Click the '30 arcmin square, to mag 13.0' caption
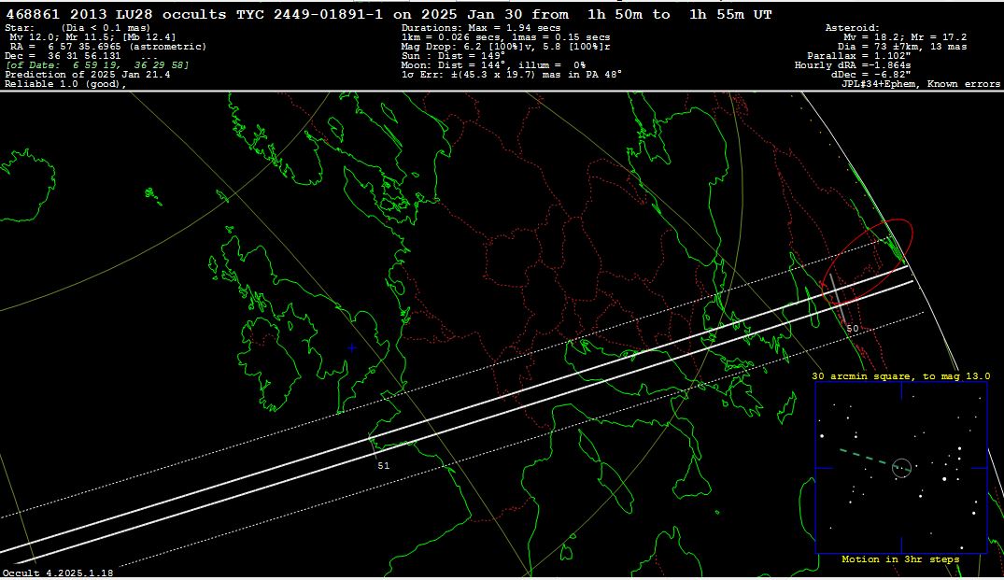1004x580 pixels. (x=900, y=375)
